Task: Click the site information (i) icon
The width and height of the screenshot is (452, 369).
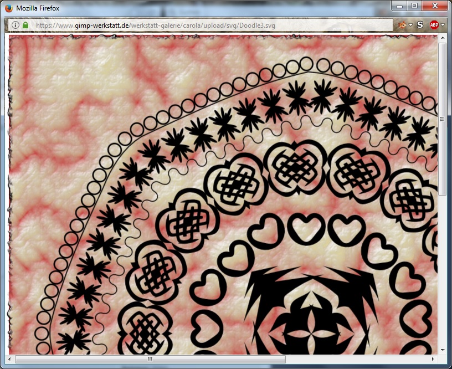Action: click(x=16, y=25)
